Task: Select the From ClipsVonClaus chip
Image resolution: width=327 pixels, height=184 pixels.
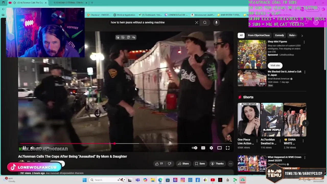Action: (259, 35)
